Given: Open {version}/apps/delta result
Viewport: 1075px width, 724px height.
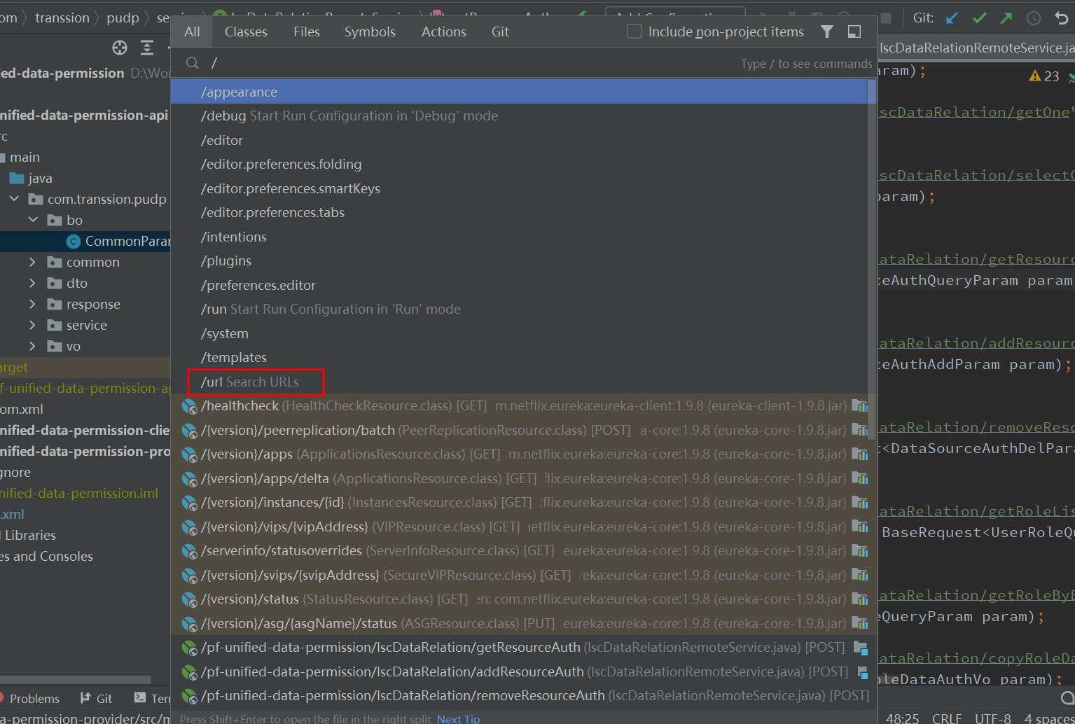Looking at the screenshot, I should pos(519,478).
